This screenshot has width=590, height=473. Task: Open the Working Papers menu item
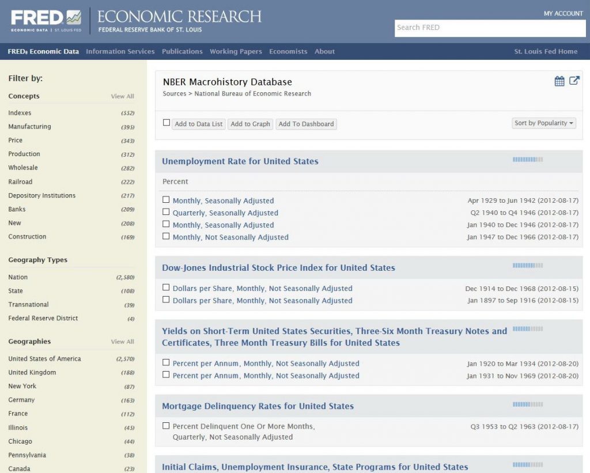[236, 51]
